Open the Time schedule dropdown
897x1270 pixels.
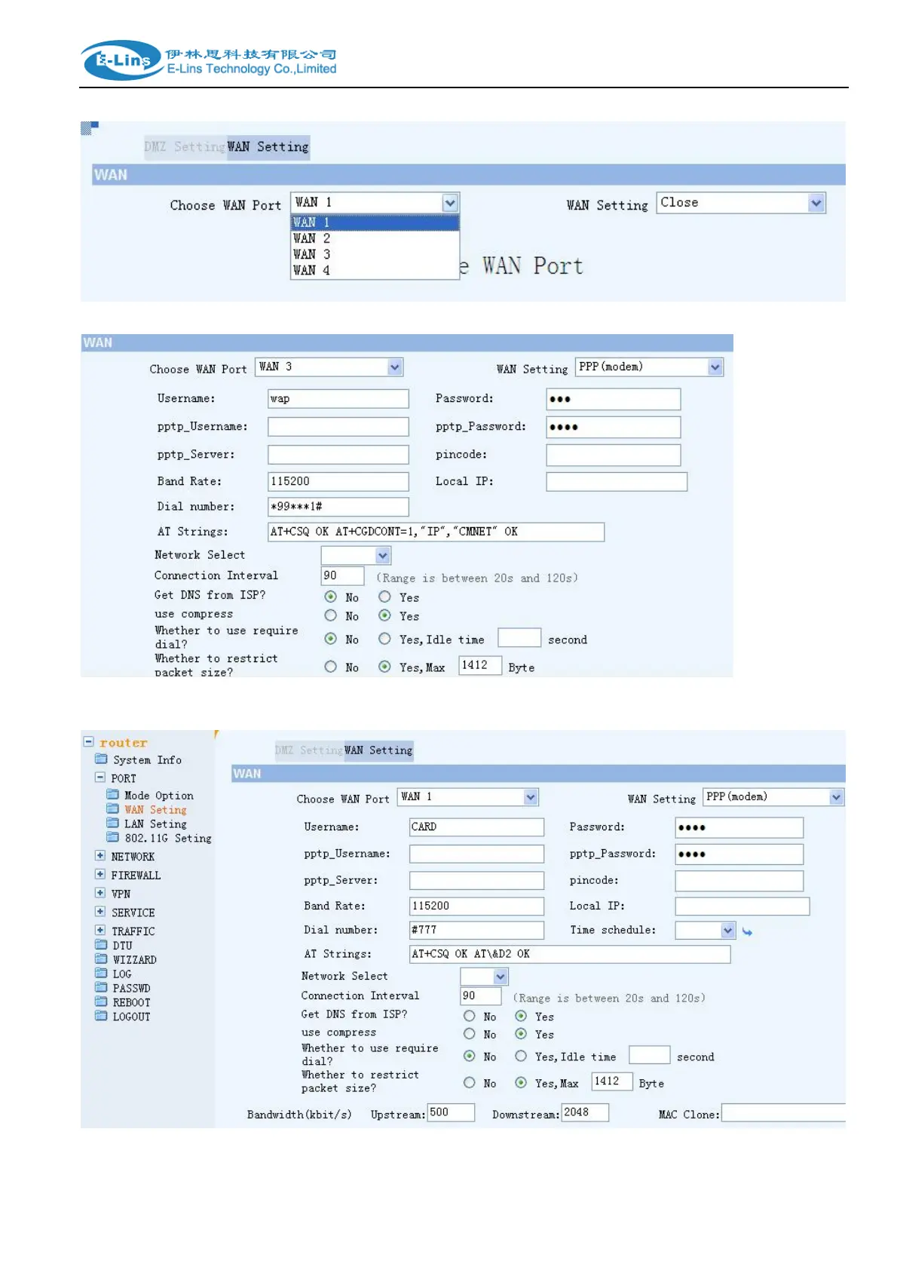tap(705, 931)
